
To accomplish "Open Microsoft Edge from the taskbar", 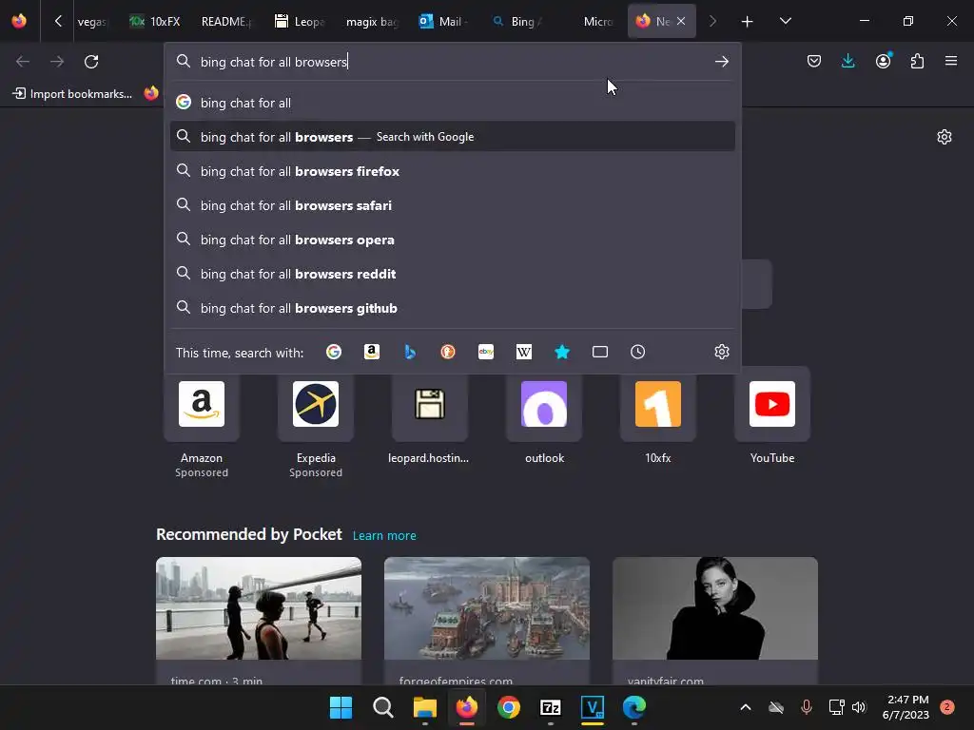I will [x=634, y=707].
